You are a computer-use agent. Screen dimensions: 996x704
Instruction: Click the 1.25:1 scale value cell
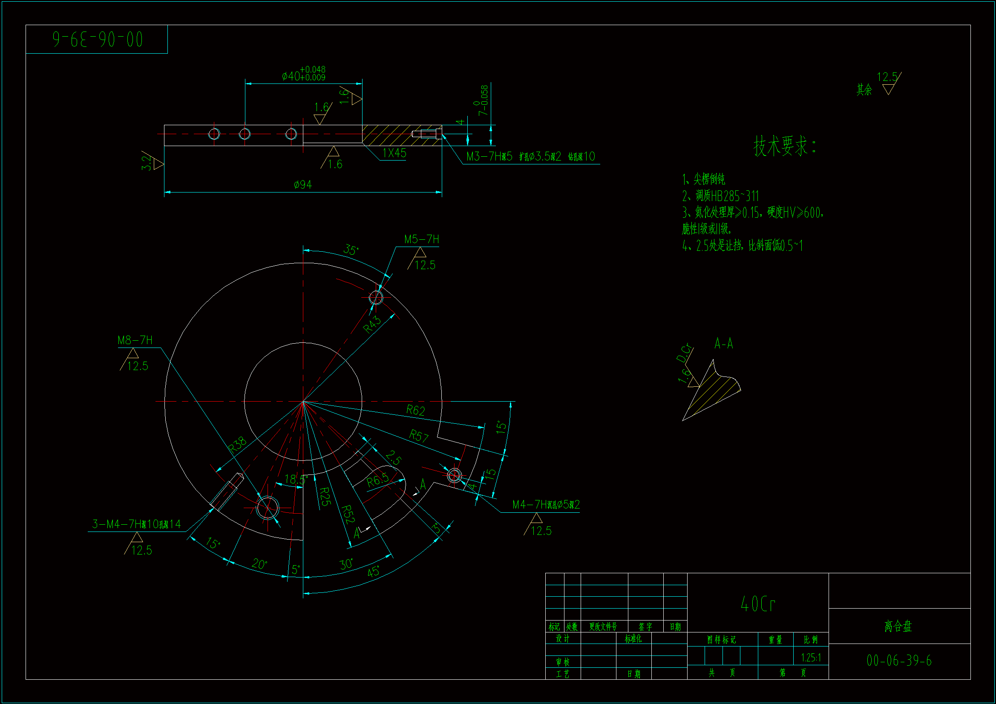[x=810, y=658]
